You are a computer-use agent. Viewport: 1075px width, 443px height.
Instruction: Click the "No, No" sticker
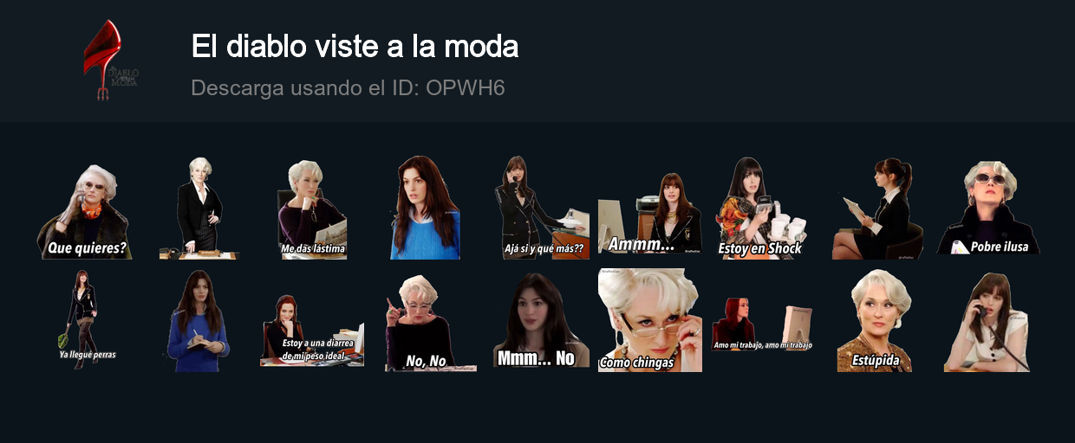point(425,323)
